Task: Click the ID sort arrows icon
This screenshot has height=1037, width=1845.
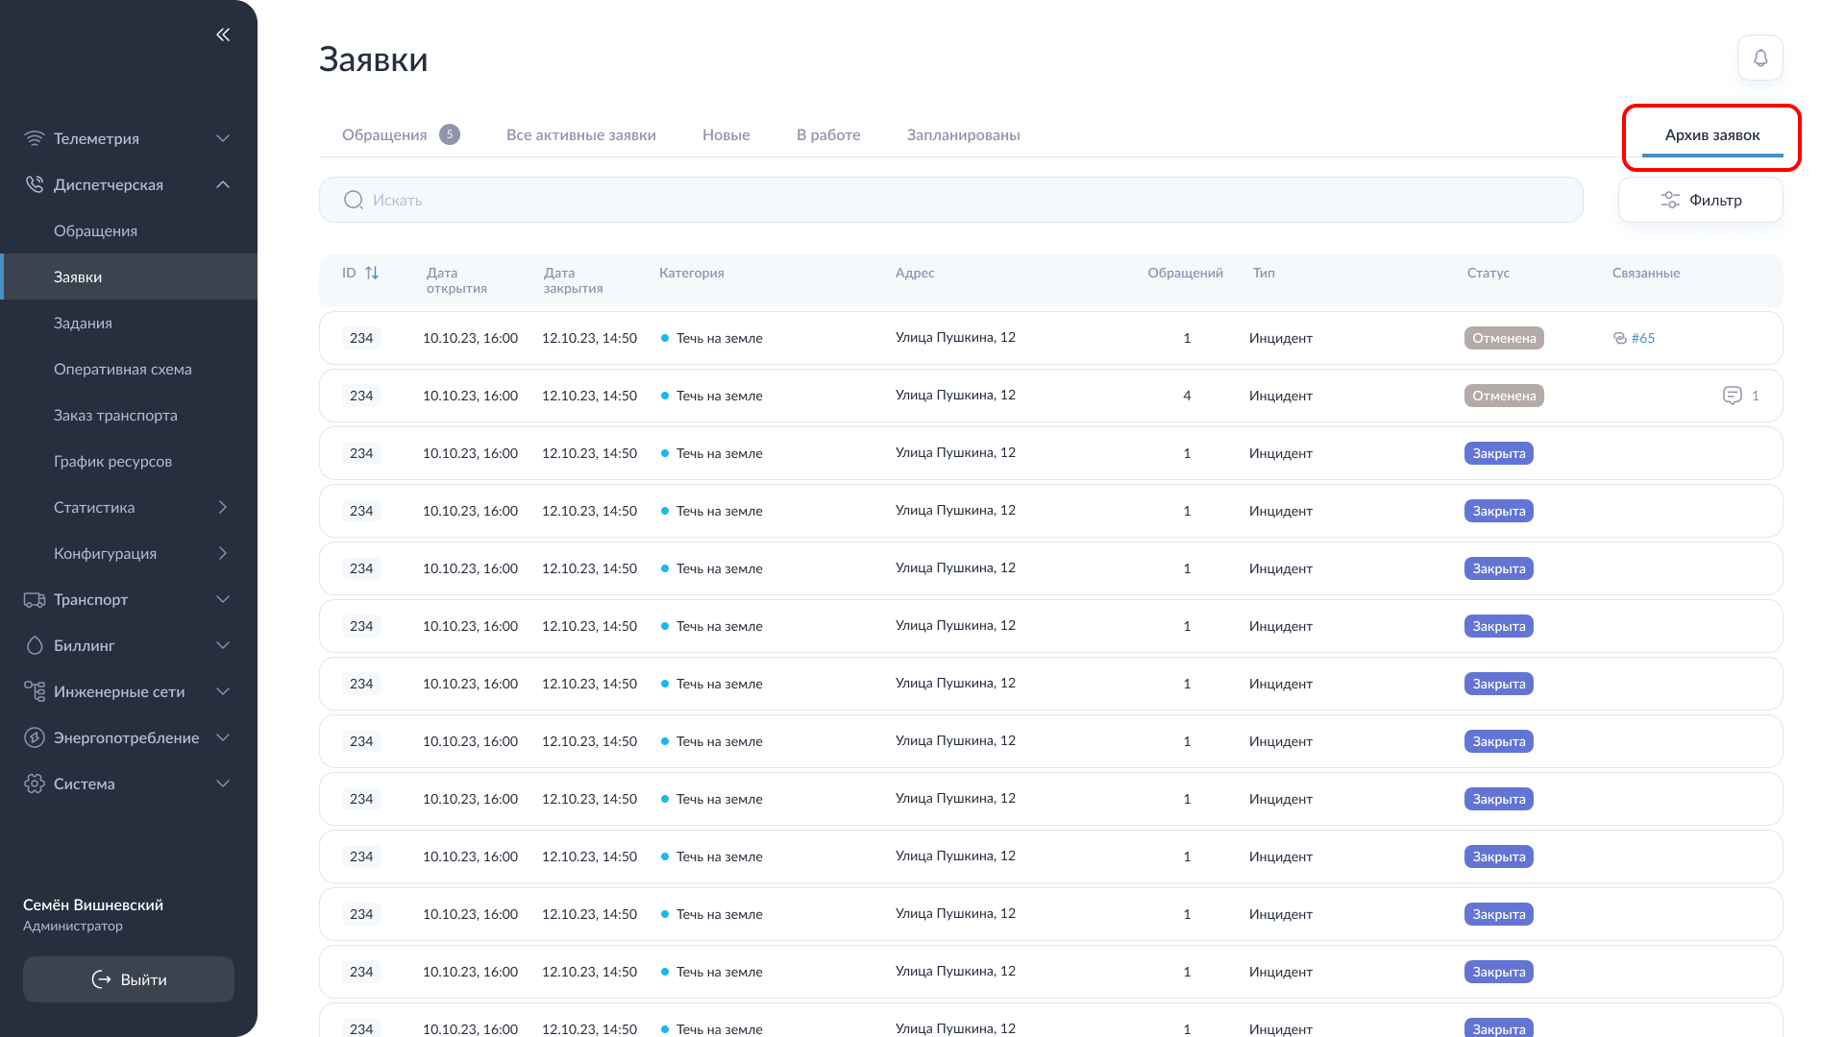Action: (372, 274)
